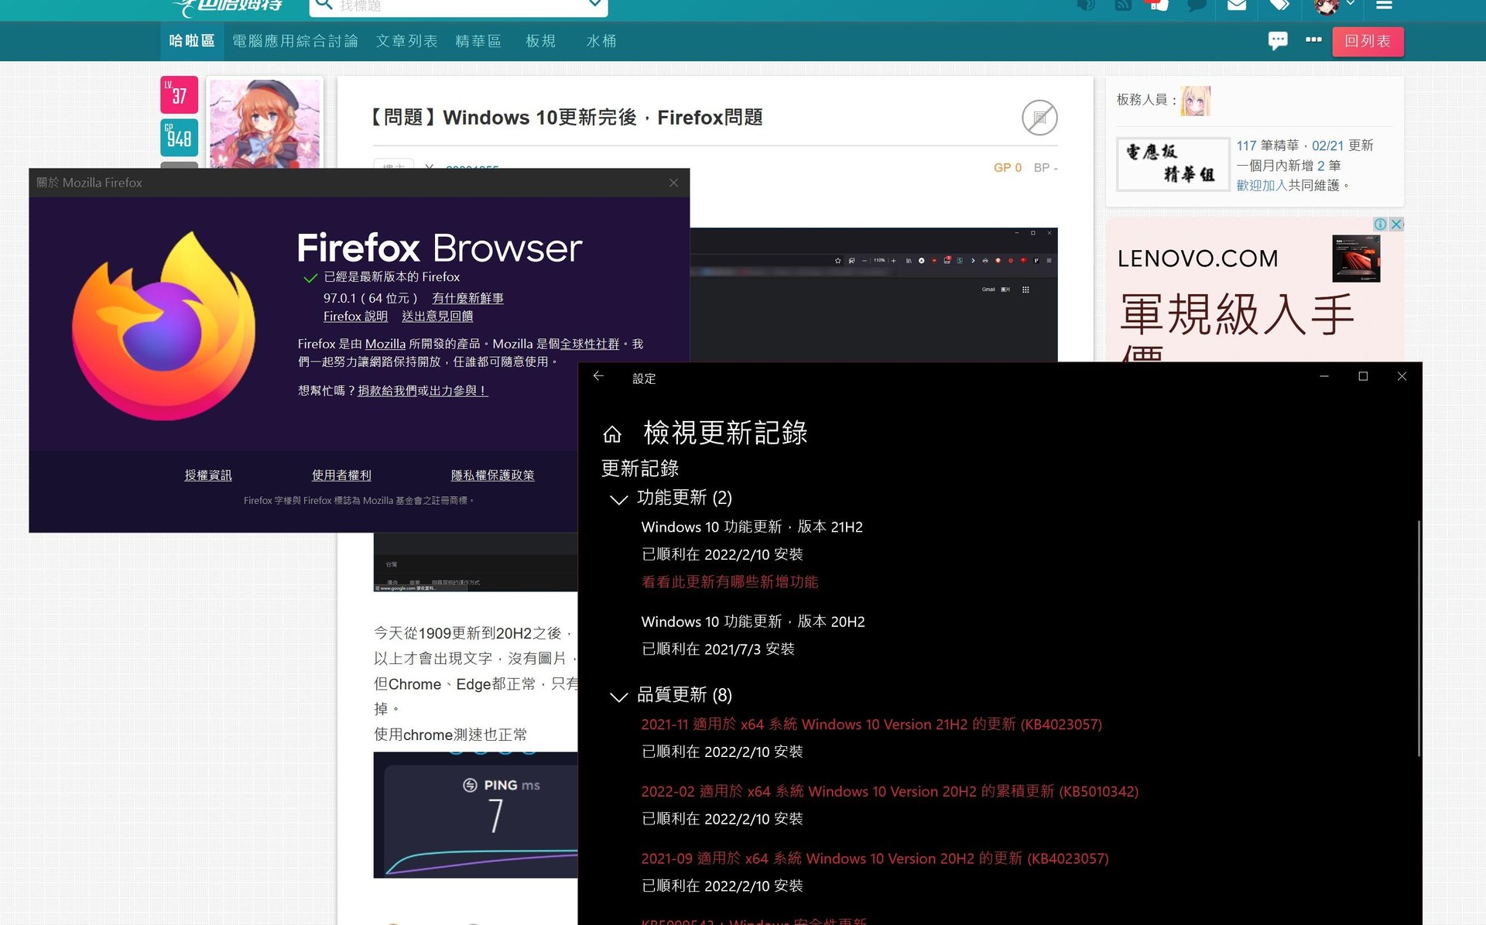Open the GP thumbs-up notifications icon
The width and height of the screenshot is (1486, 925).
[1157, 6]
